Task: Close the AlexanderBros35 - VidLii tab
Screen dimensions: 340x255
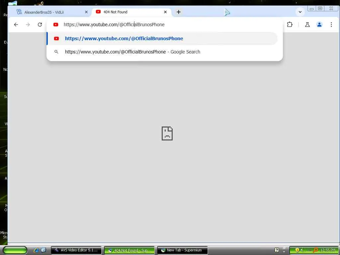Action: (86, 12)
